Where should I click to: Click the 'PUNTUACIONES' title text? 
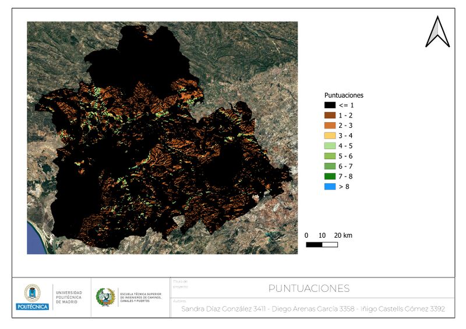[309, 288]
